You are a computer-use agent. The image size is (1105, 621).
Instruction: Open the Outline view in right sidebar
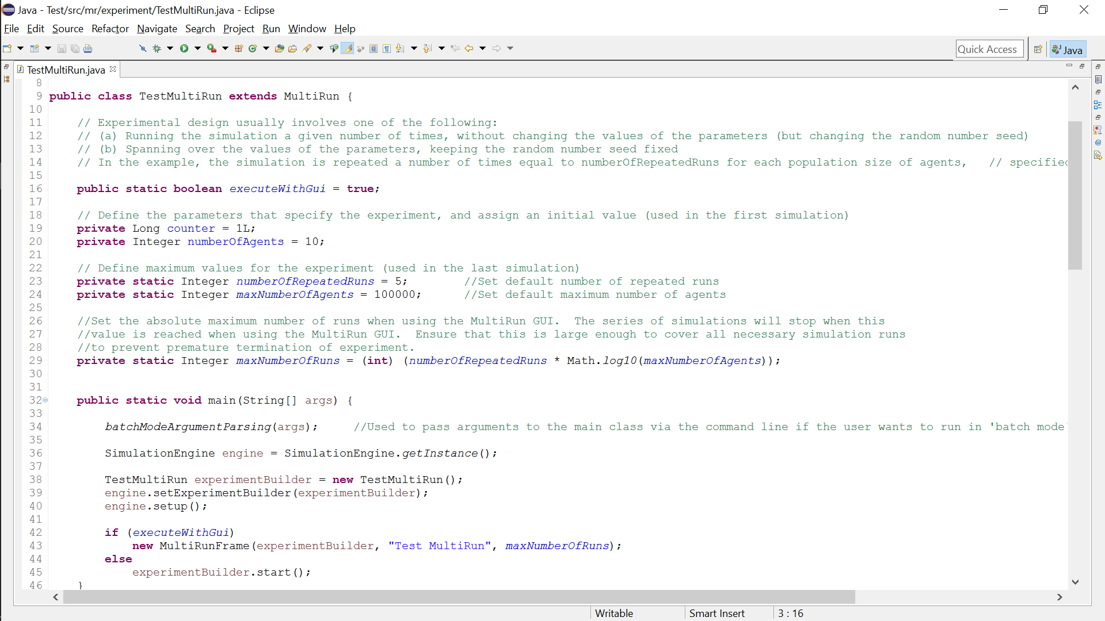click(1098, 105)
